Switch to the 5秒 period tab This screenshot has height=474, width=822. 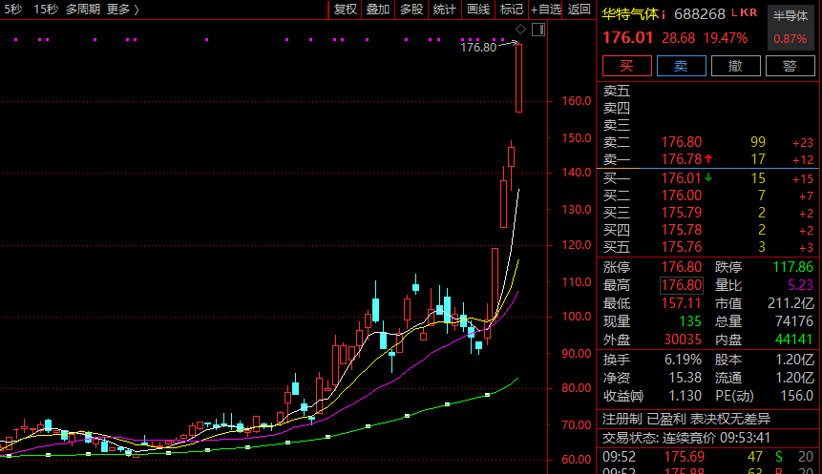pos(12,10)
